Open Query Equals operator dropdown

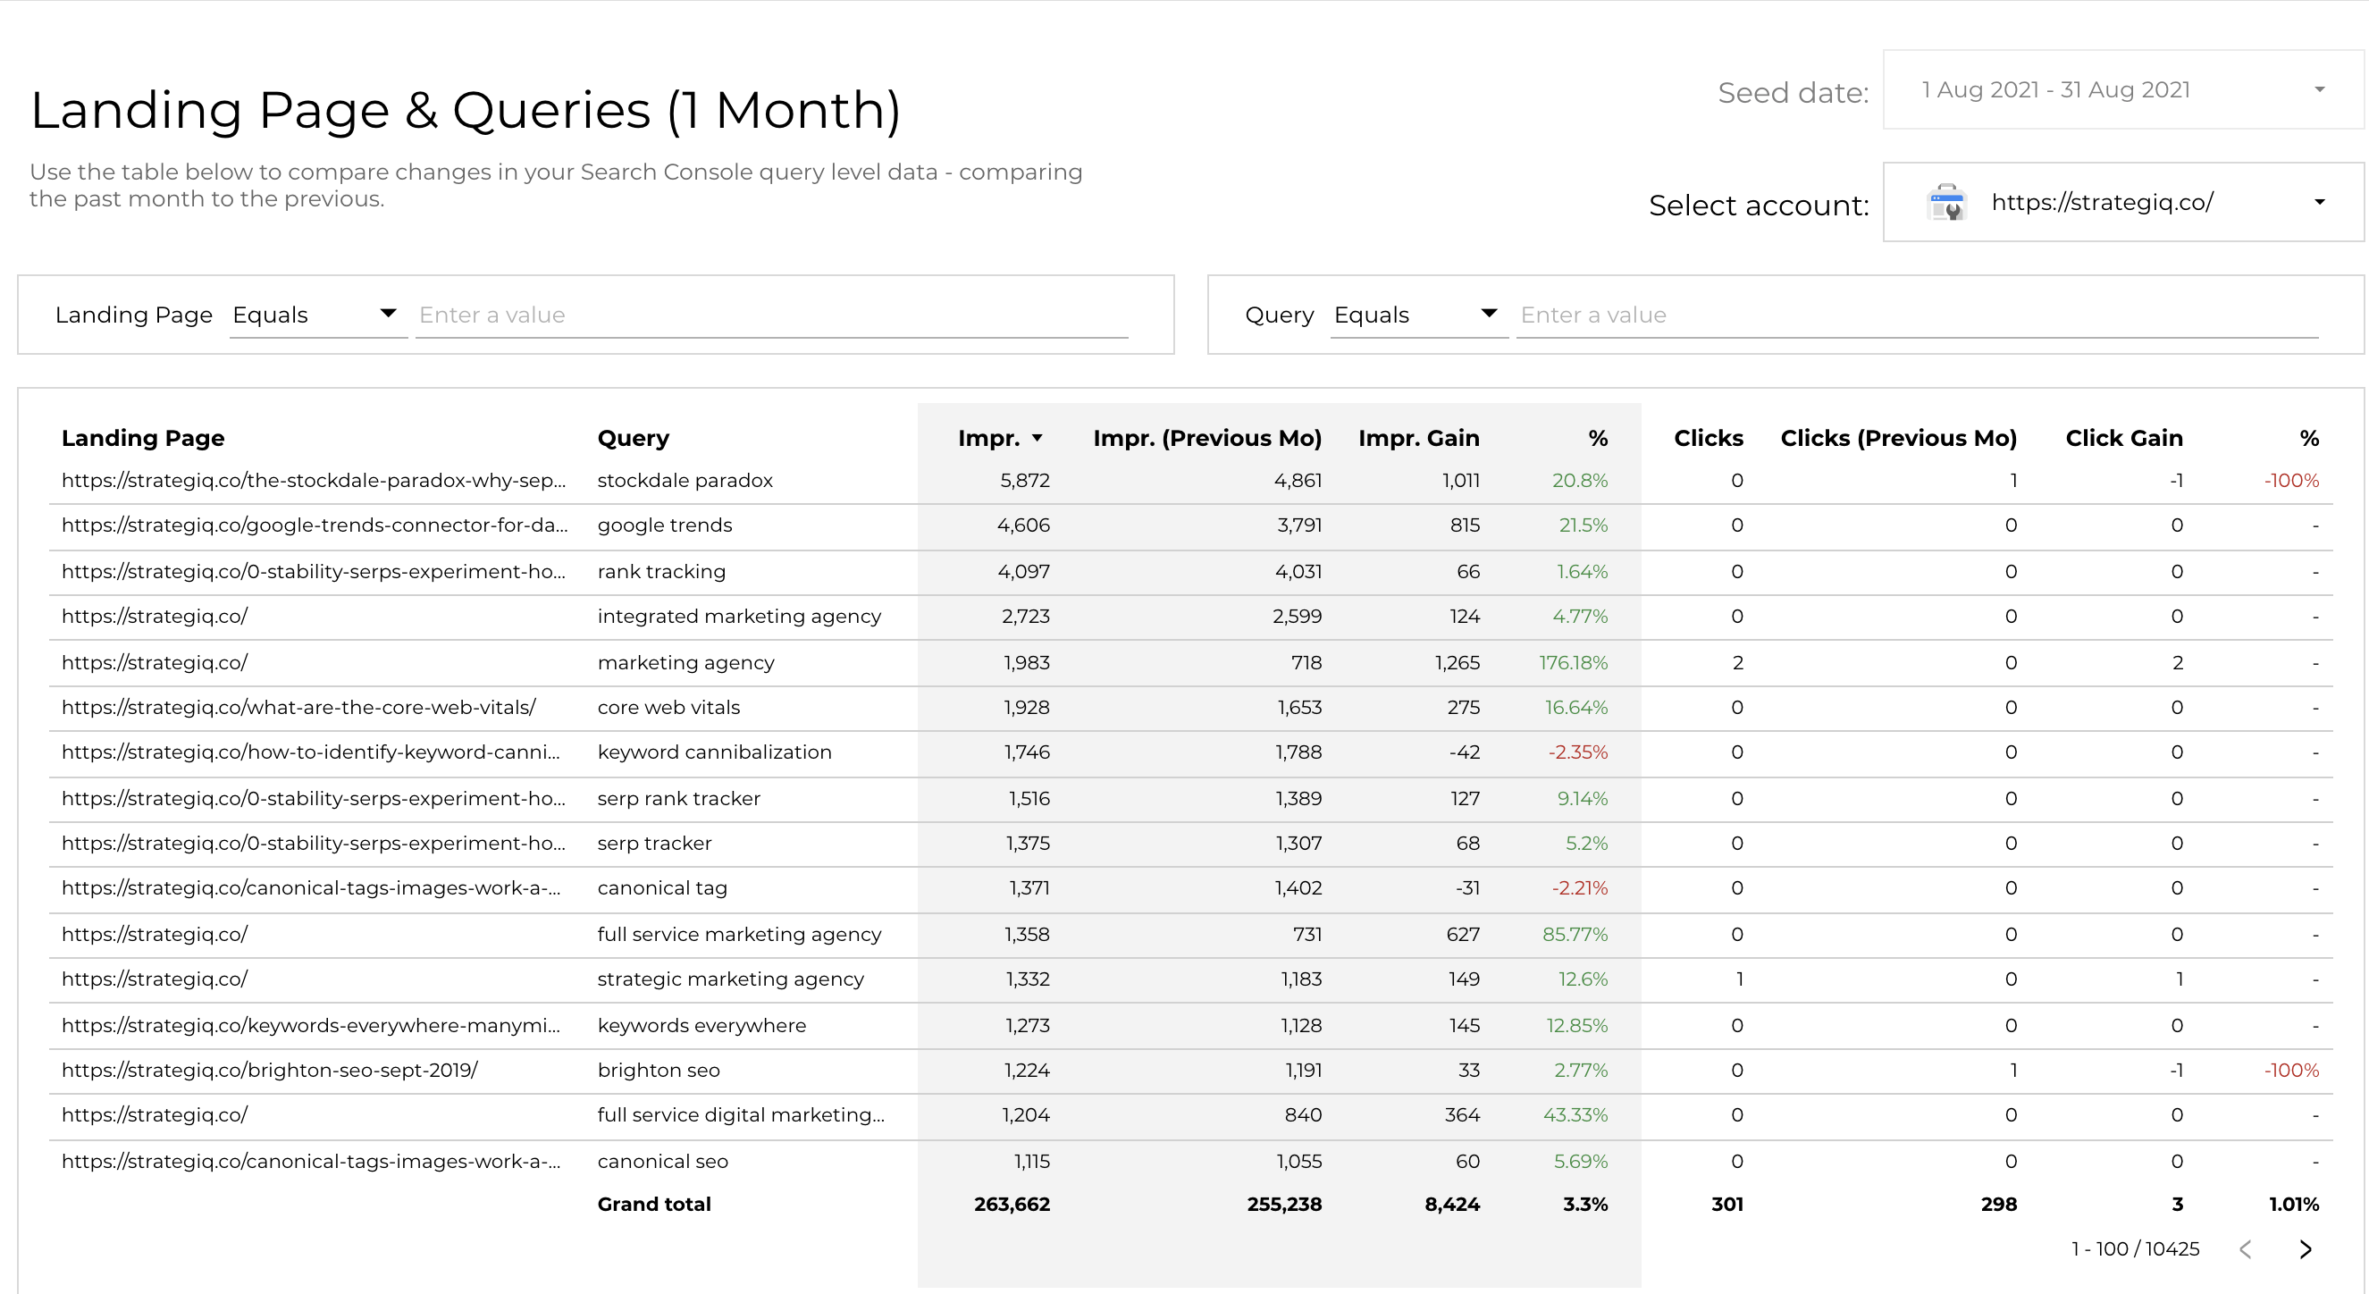coord(1418,315)
